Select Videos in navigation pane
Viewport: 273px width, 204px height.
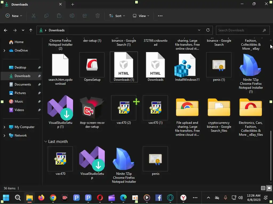pos(19,110)
